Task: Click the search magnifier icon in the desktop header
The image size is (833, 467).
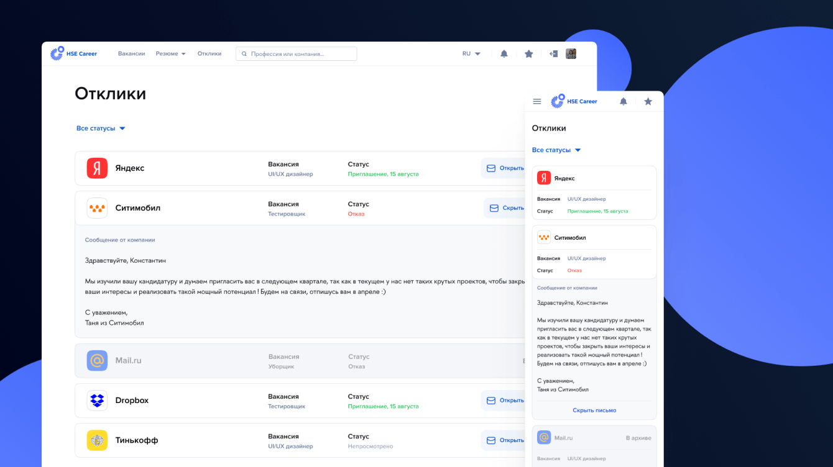Action: point(244,54)
